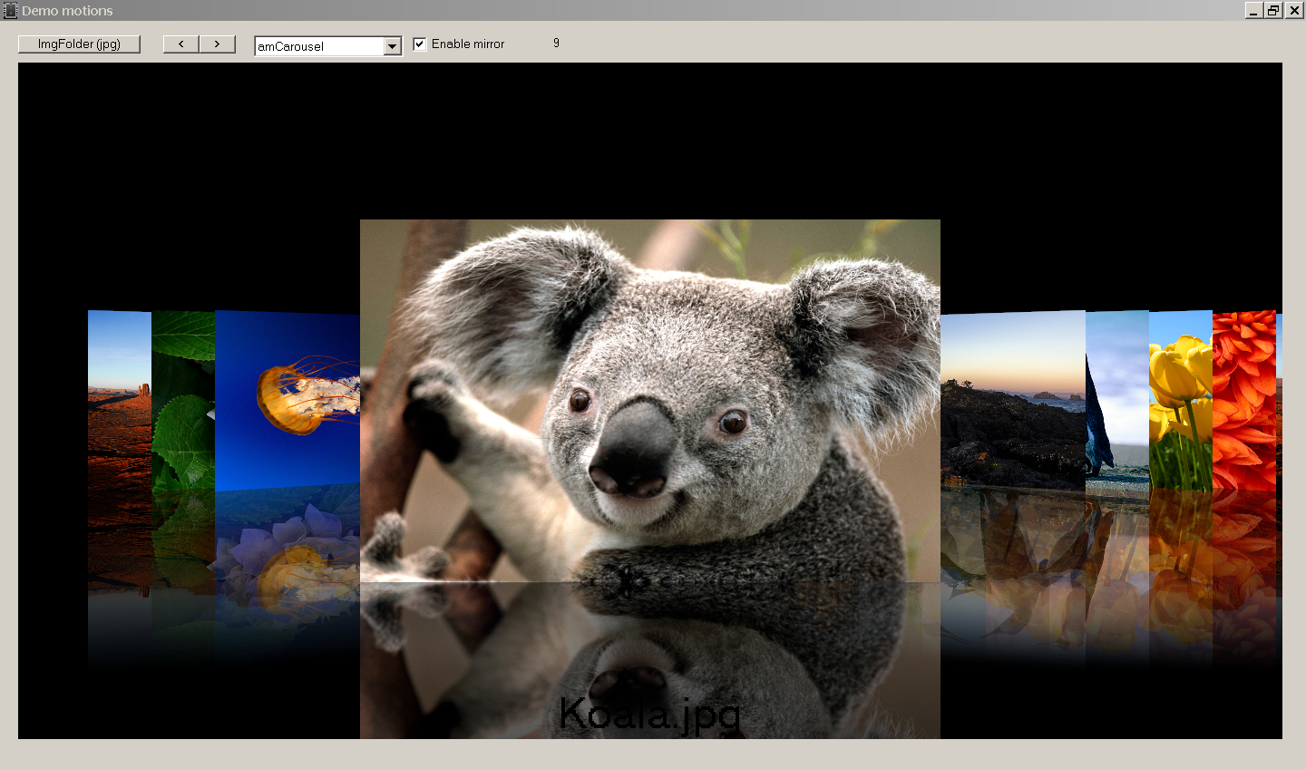Image resolution: width=1306 pixels, height=769 pixels.
Task: Select the jellyfish thumbnail
Action: (x=288, y=399)
